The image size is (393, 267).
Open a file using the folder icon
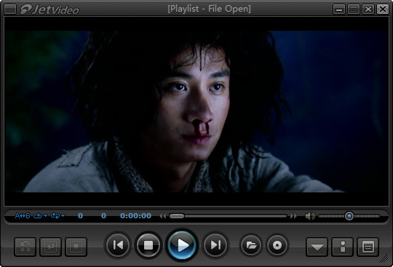(251, 245)
